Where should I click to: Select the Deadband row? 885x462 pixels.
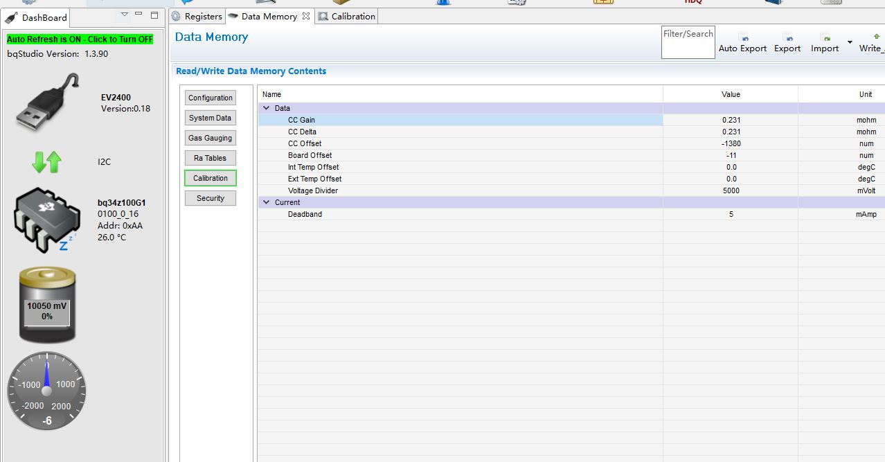[571, 214]
